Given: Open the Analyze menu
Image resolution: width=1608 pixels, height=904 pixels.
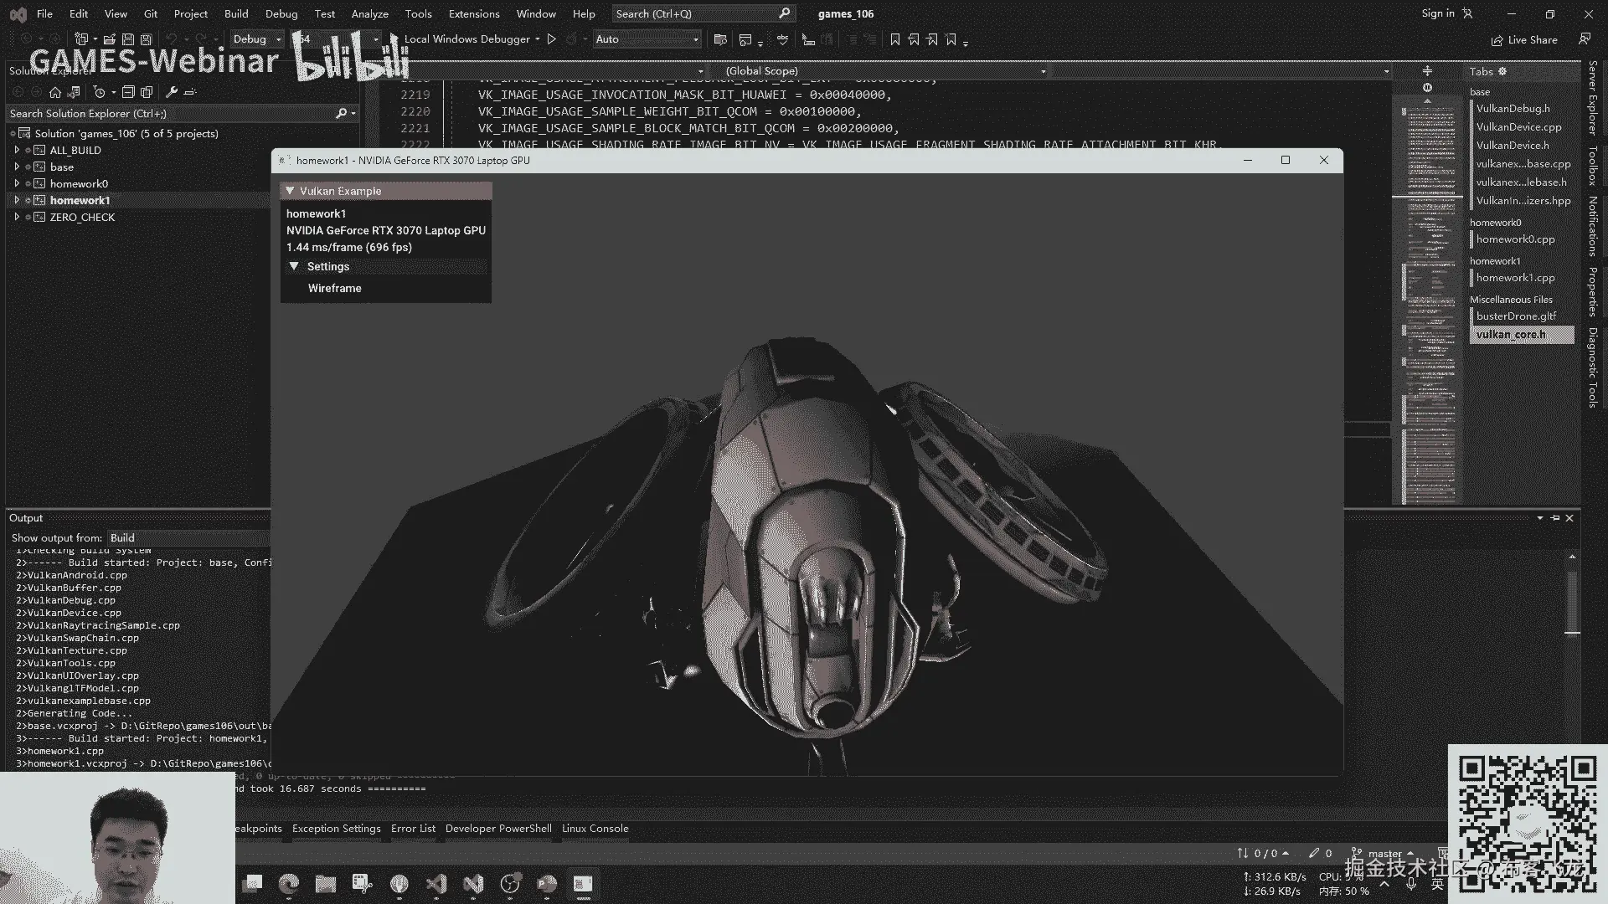Looking at the screenshot, I should tap(369, 13).
